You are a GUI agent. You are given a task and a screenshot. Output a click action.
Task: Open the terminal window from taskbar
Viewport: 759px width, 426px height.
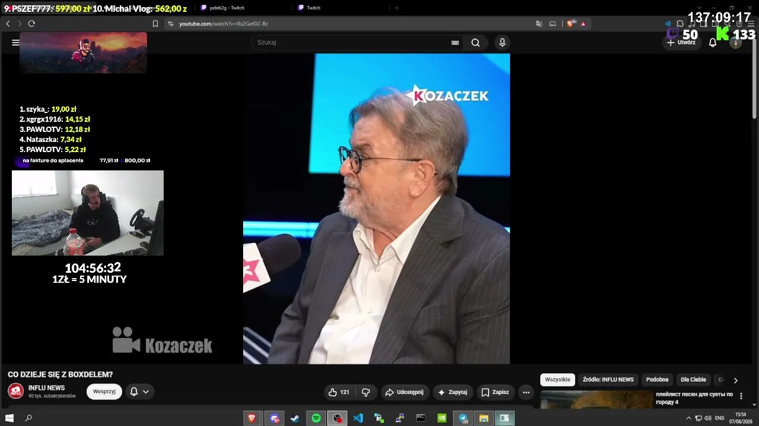coord(421,418)
